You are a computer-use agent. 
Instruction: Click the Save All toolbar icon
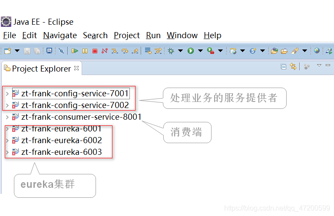[x=37, y=51]
